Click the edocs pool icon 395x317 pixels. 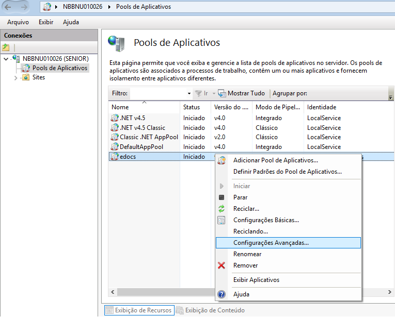(x=115, y=156)
